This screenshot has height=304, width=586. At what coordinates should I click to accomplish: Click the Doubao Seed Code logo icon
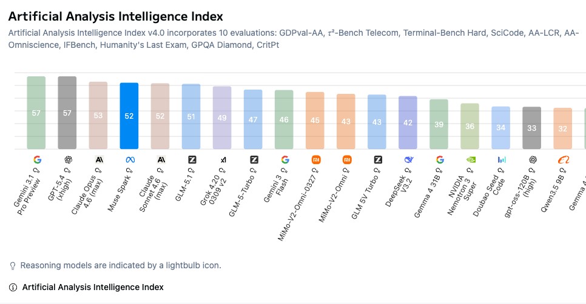pos(501,160)
